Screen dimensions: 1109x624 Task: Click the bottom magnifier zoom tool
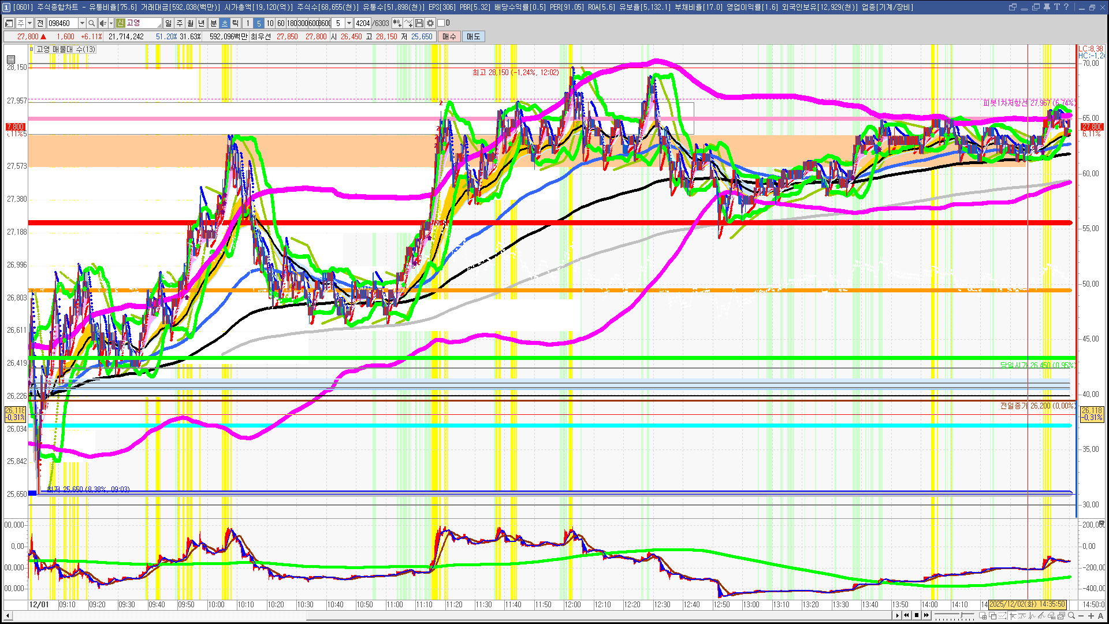(1071, 615)
